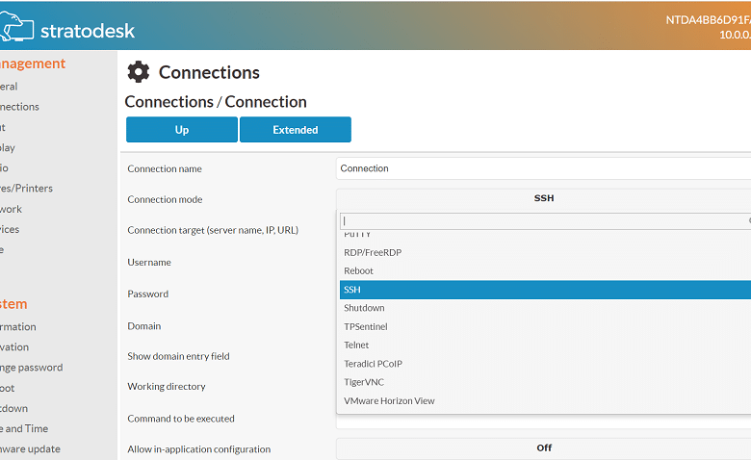Click the Show domain entry field label
Screen dimensions: 751x460
pyautogui.click(x=178, y=356)
